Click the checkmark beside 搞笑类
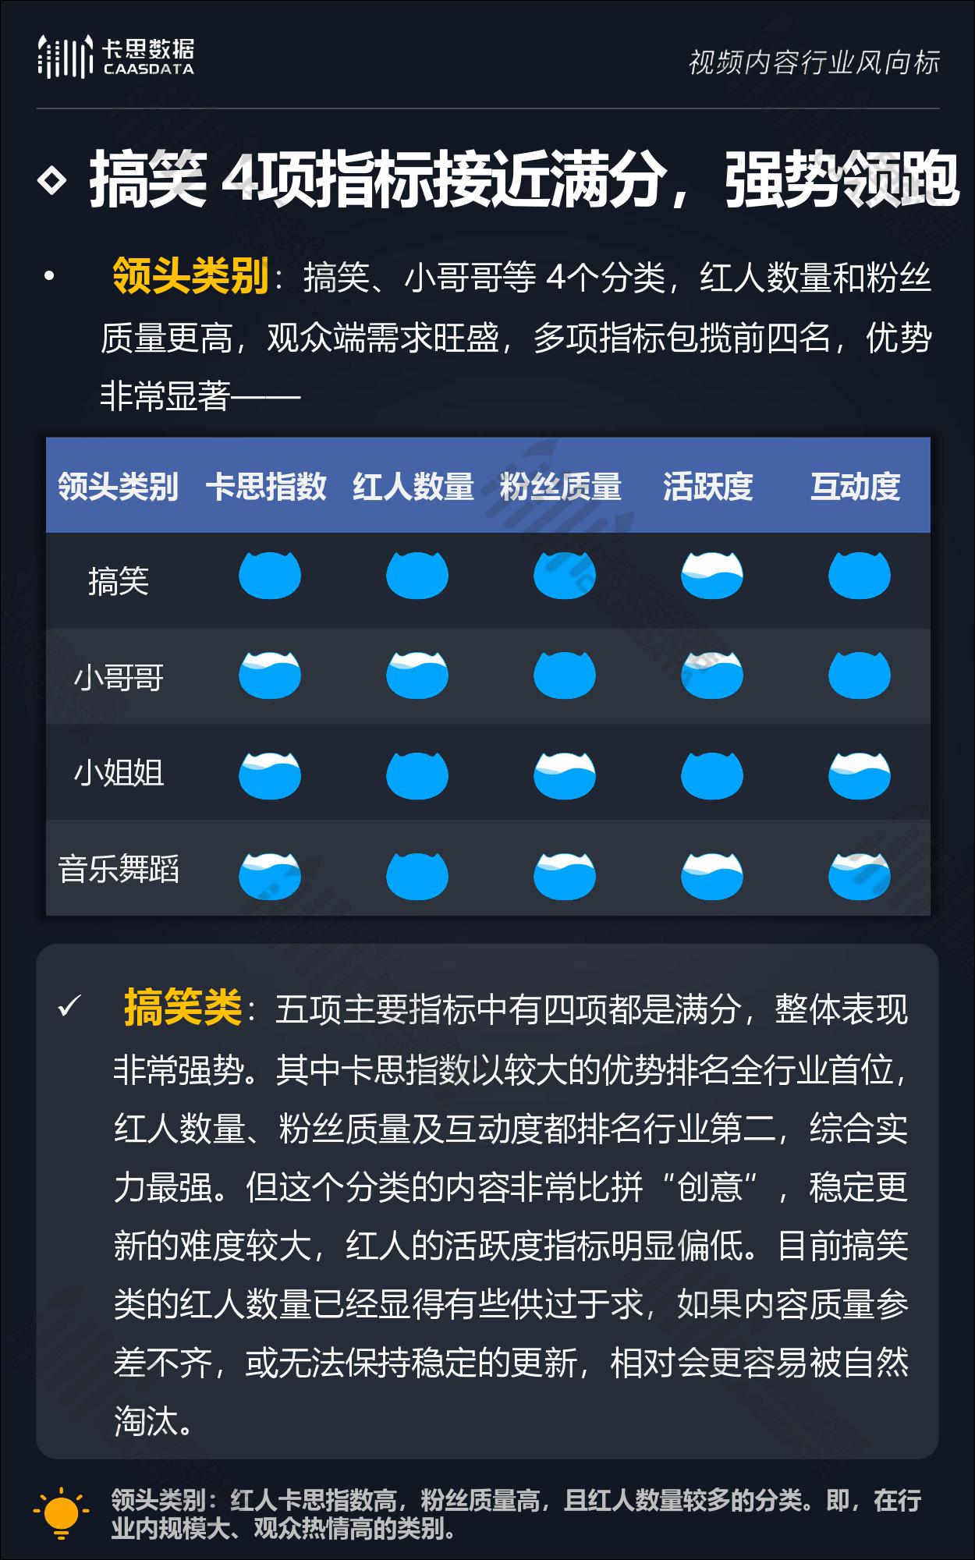Viewport: 975px width, 1560px height. (x=69, y=1007)
